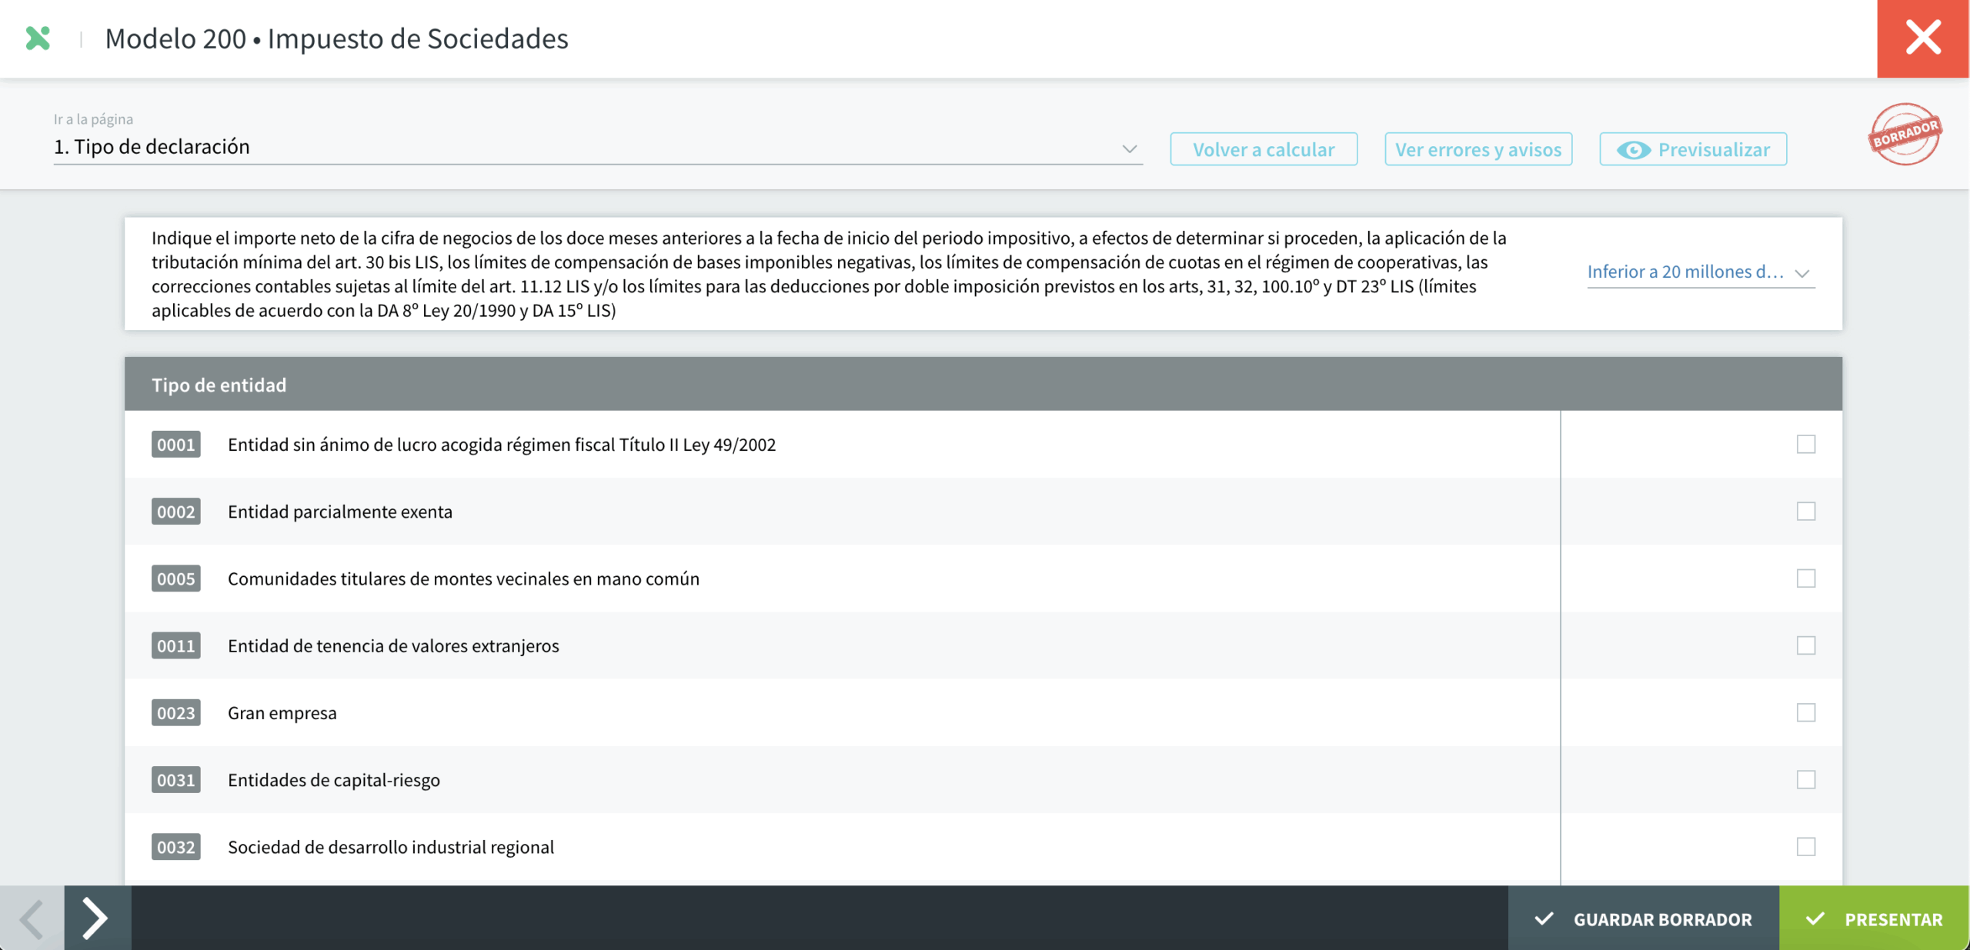Click the green X app logo
The width and height of the screenshot is (1970, 950).
tap(38, 38)
